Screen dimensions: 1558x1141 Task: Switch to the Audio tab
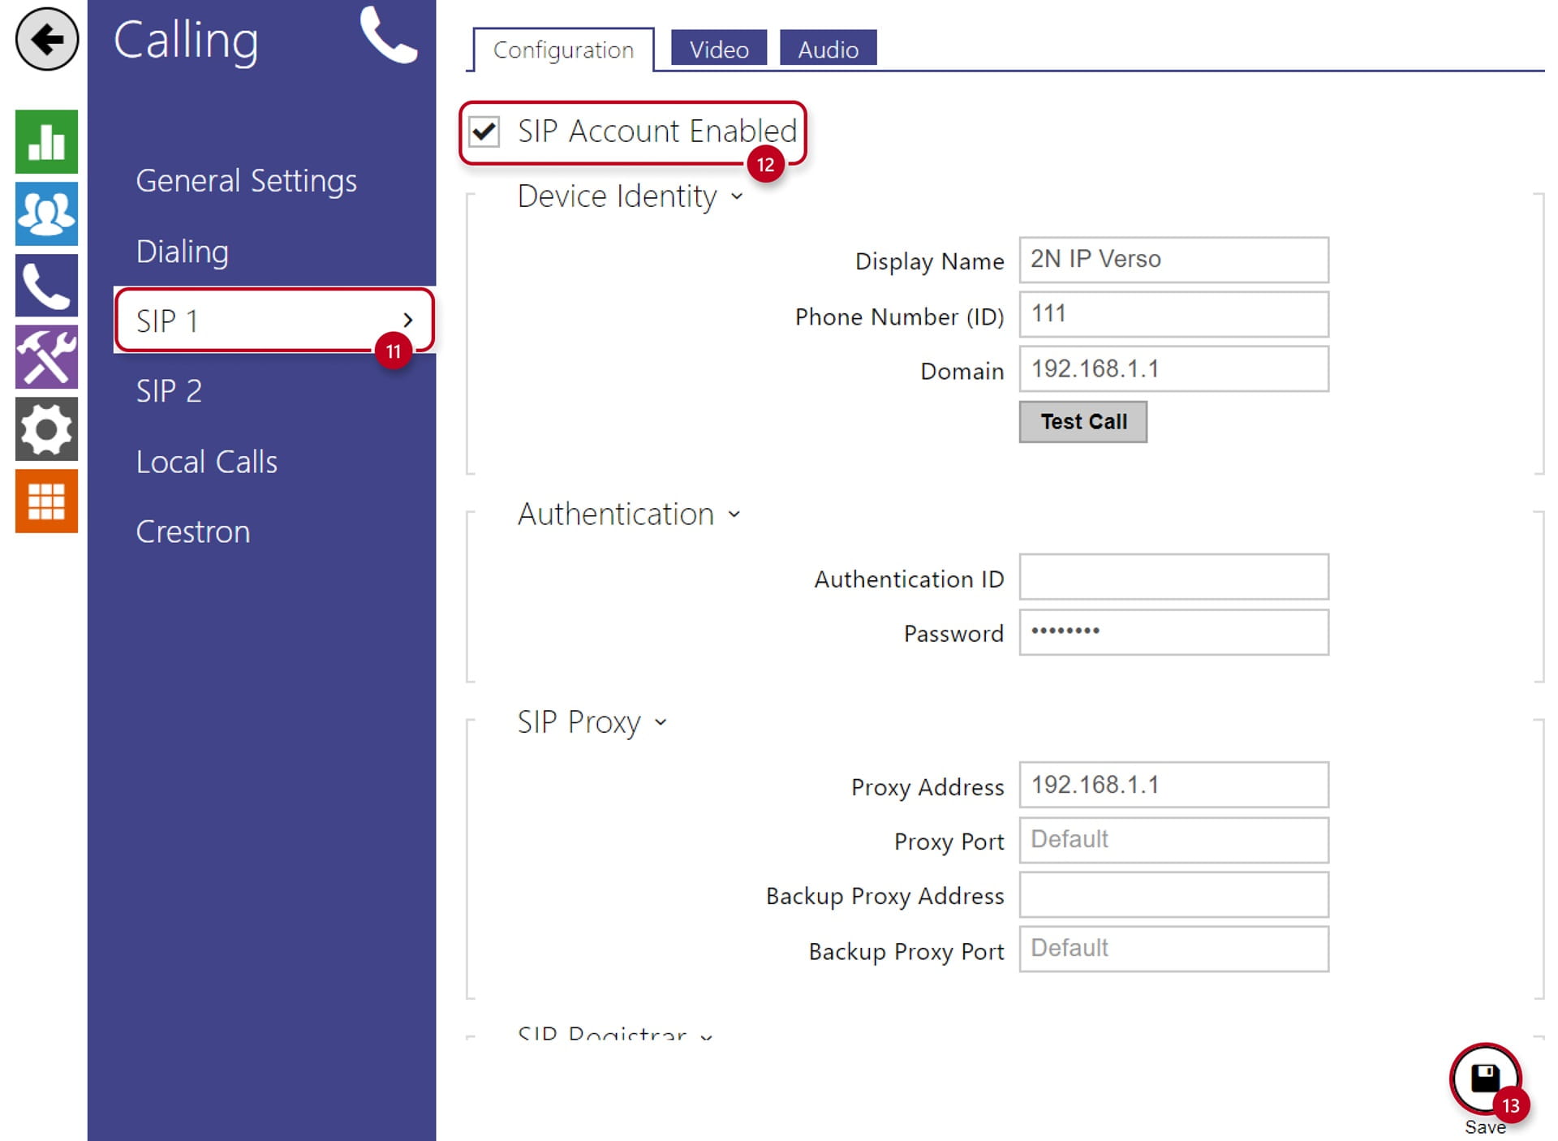828,49
